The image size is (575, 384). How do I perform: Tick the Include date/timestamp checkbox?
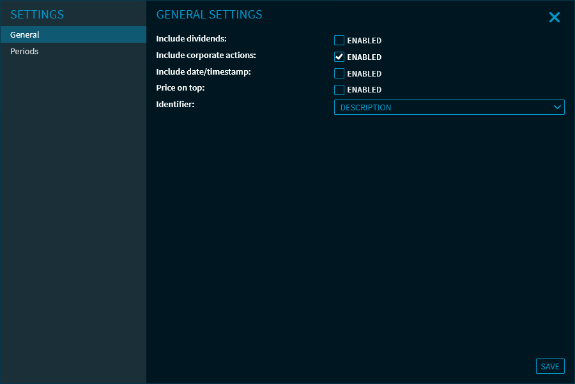tap(339, 73)
